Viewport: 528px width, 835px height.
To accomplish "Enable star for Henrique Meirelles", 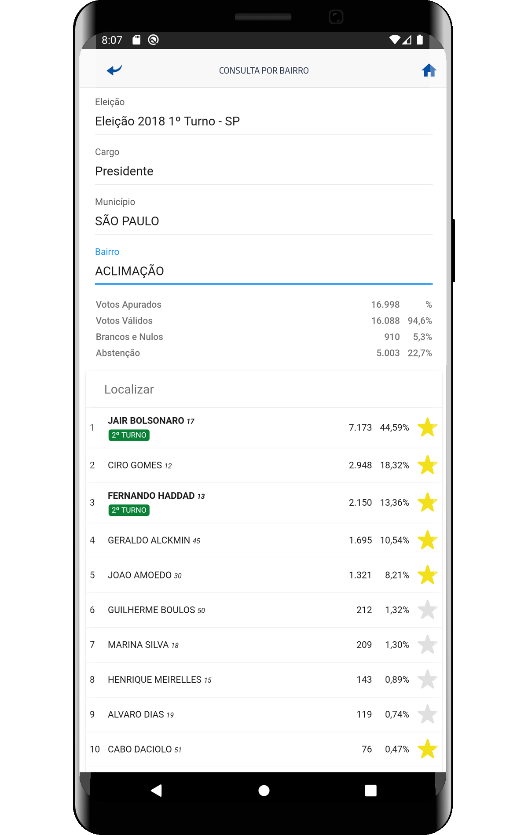I will coord(427,680).
